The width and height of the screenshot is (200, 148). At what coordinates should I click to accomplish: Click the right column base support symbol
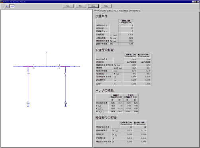click(65, 106)
